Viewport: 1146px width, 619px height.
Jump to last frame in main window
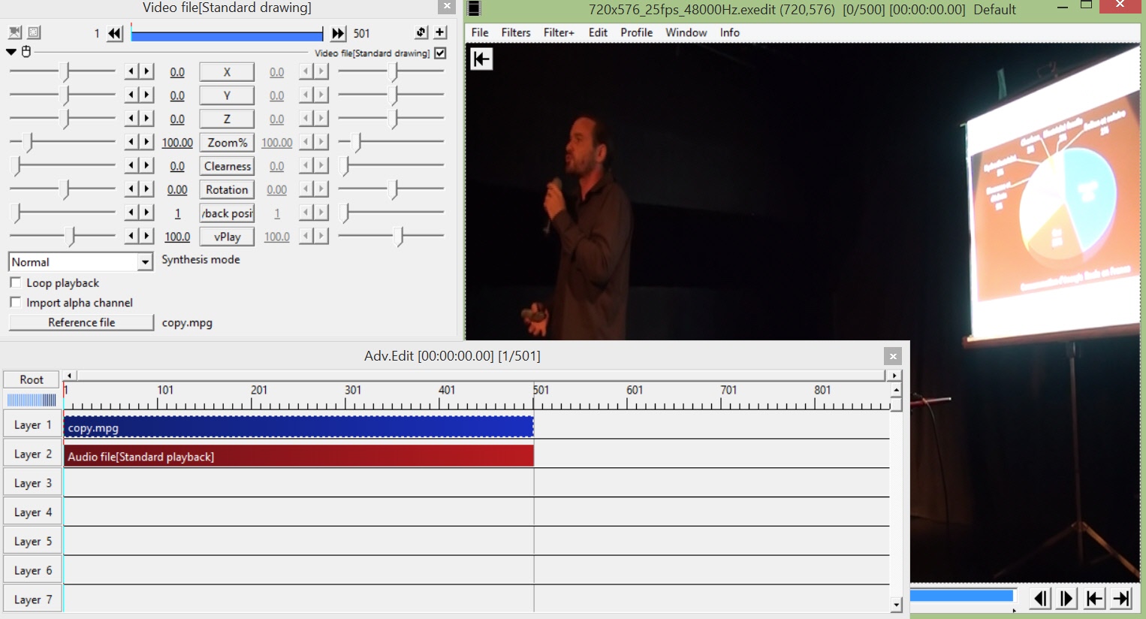tap(1121, 599)
